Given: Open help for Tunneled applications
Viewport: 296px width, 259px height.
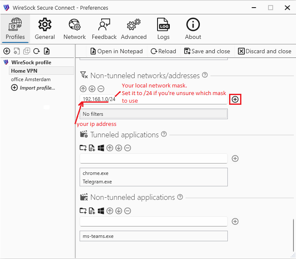Looking at the screenshot, I should [x=164, y=134].
